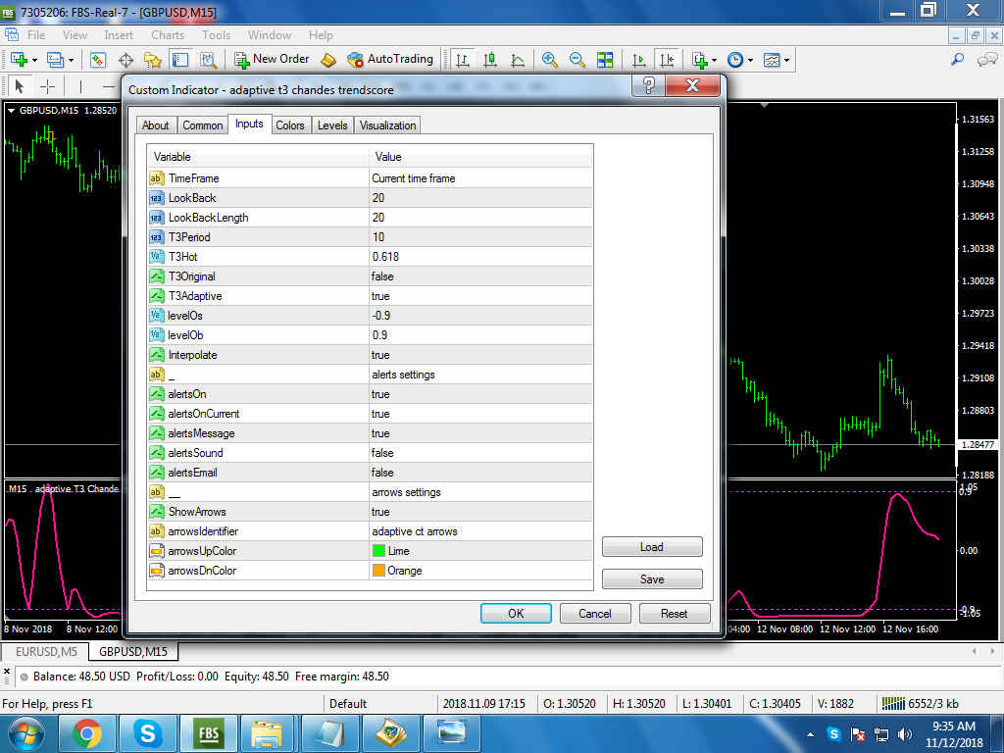Open the Charts menu
Image resolution: width=1004 pixels, height=753 pixels.
click(x=168, y=35)
